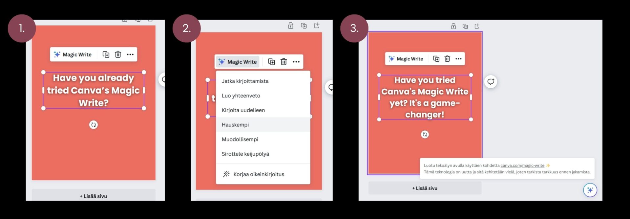Expand Magic Write options in screenshot 3

406,59
